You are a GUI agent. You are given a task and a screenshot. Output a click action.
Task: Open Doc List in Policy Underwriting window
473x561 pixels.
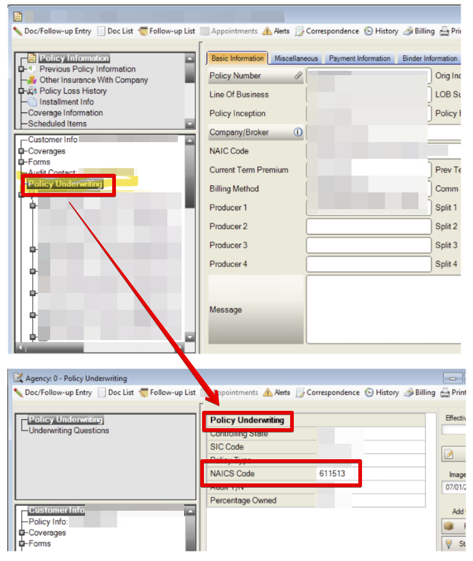click(x=116, y=392)
